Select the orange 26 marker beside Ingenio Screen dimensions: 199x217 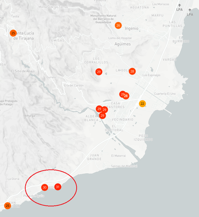pos(118,25)
